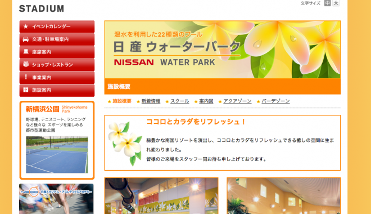
Task: Click the star bullet before 案内図
Action: click(x=196, y=101)
